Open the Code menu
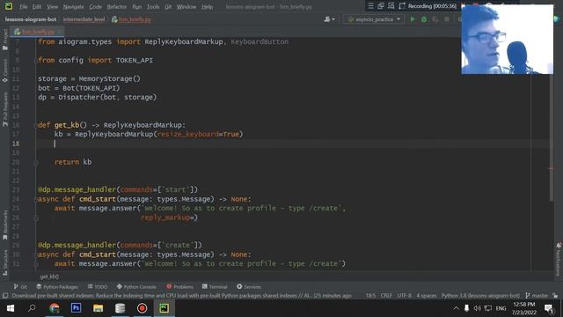Viewport: 563px width, 317px height. pyautogui.click(x=95, y=7)
